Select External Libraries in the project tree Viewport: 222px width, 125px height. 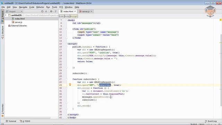pyautogui.click(x=19, y=26)
